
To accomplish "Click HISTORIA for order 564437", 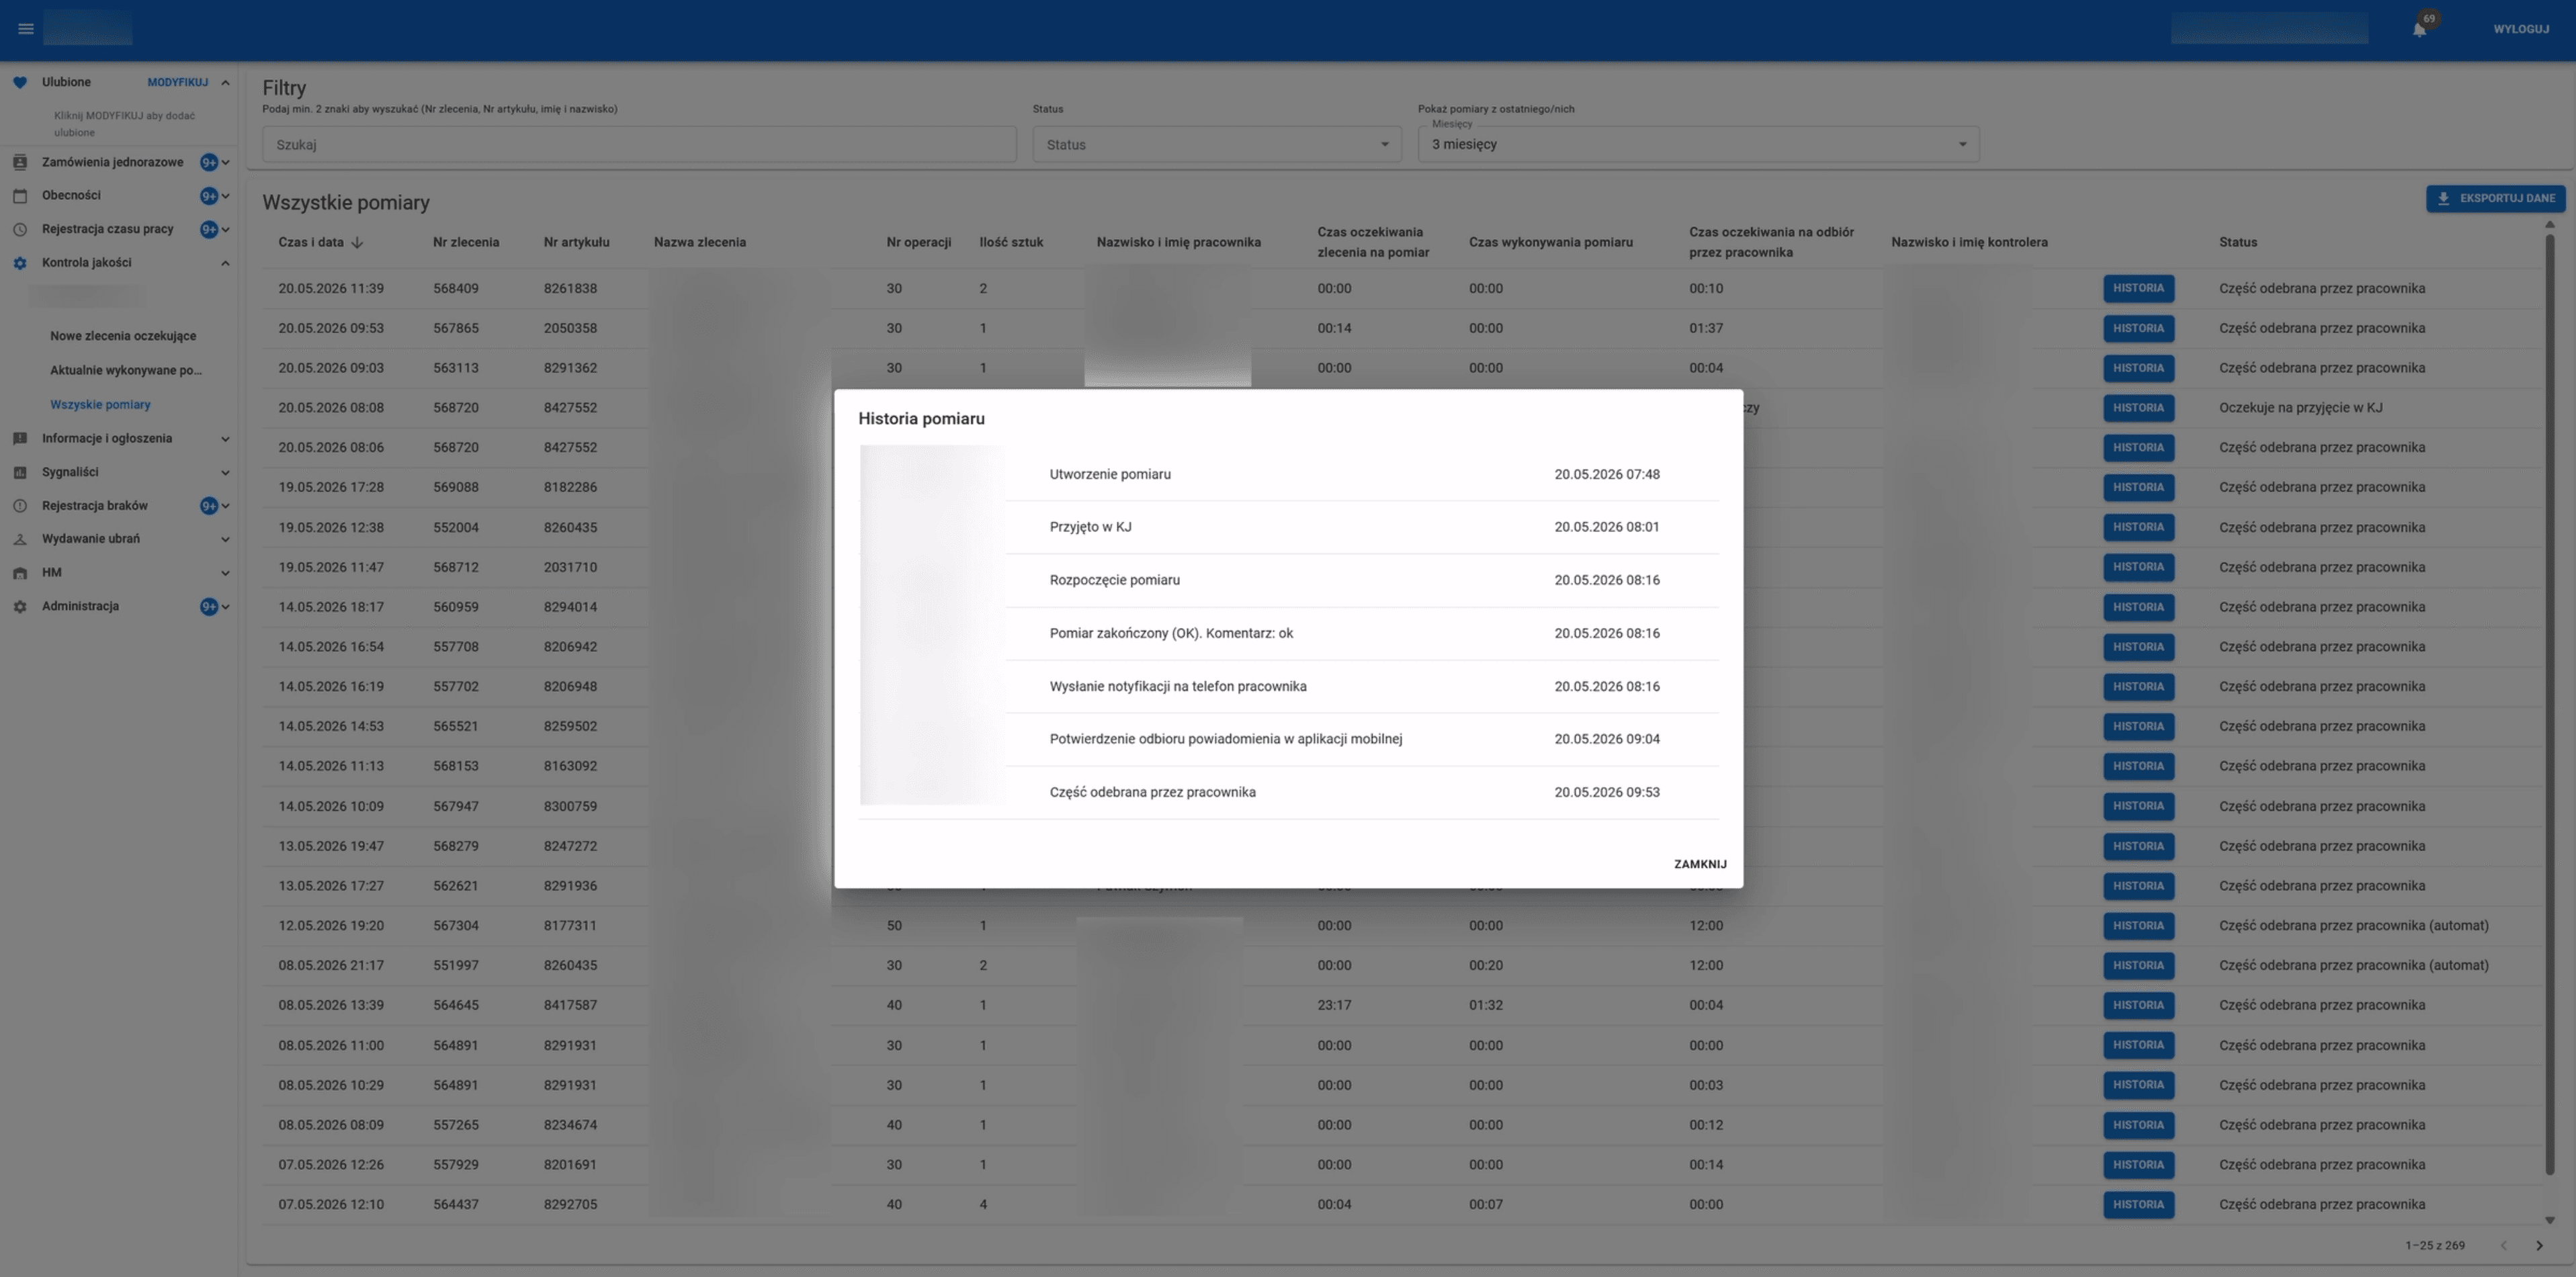I will click(x=2138, y=1205).
